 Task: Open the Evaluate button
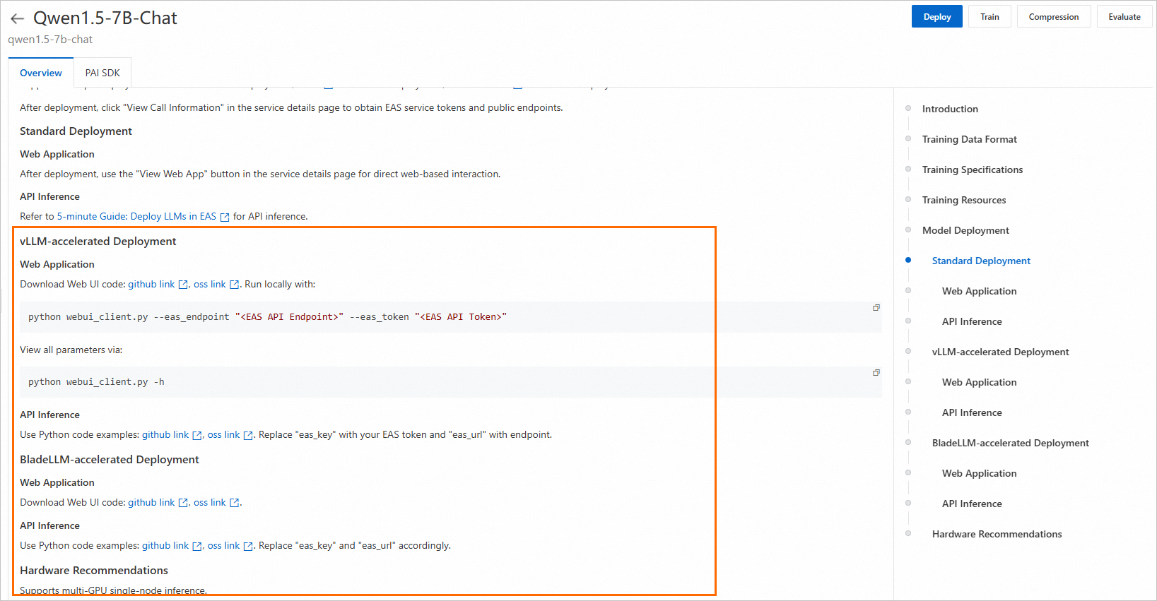click(1124, 17)
